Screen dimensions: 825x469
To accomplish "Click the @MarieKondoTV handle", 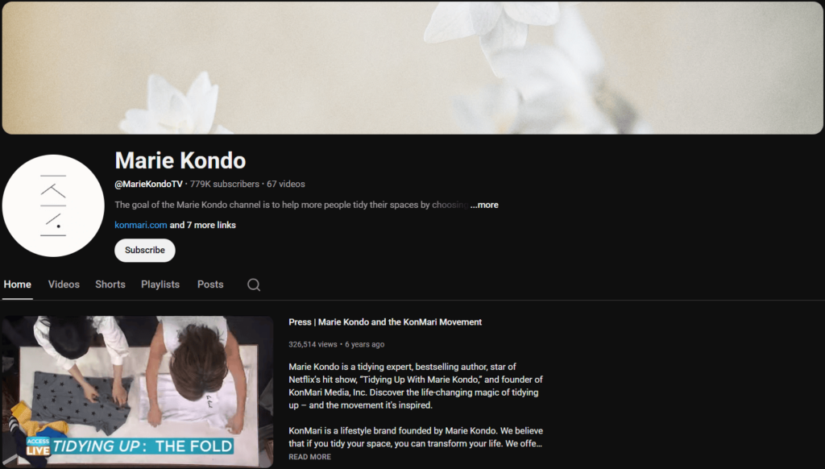I will (148, 185).
